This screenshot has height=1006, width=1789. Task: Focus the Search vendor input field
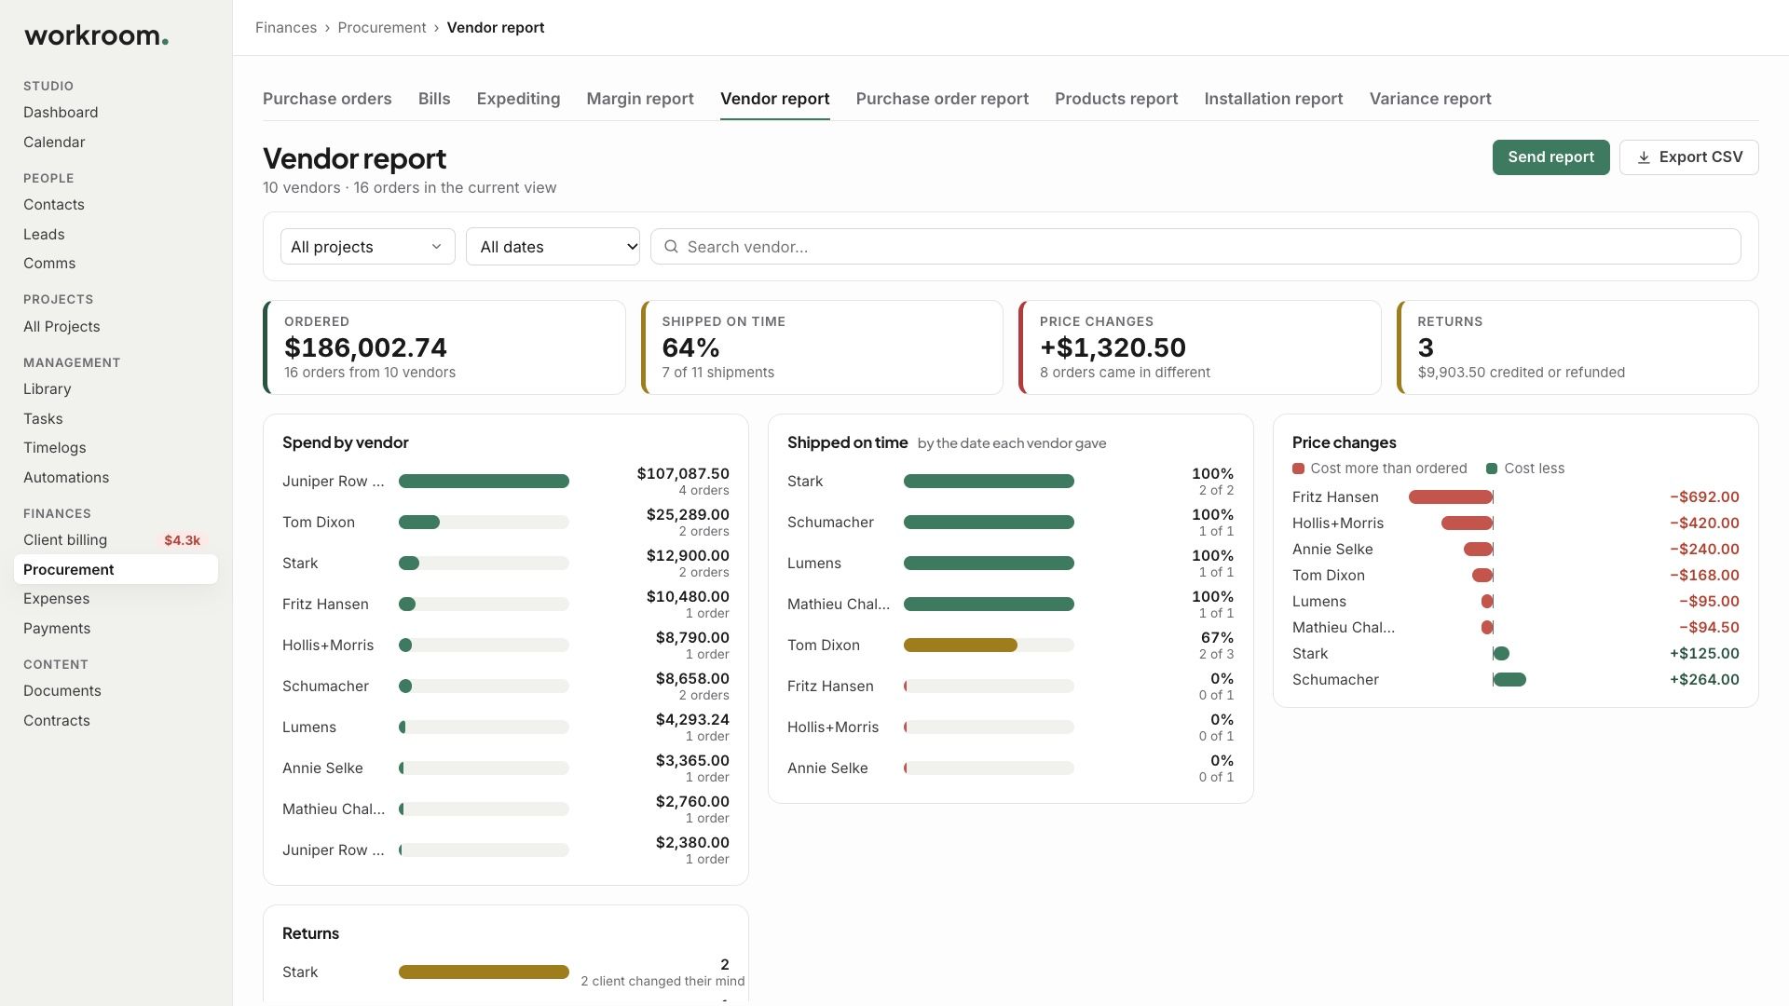[1195, 247]
